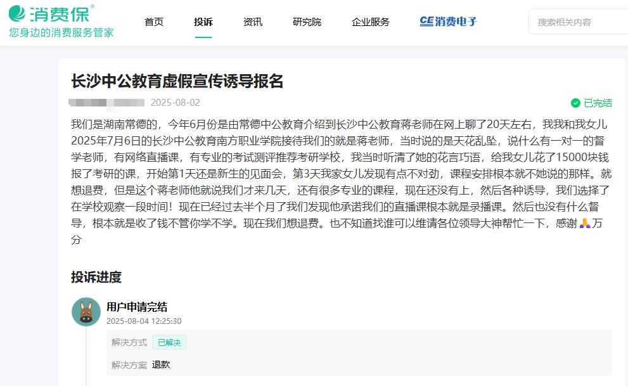Open 研究院 navigation item
This screenshot has height=386, width=628.
click(307, 22)
